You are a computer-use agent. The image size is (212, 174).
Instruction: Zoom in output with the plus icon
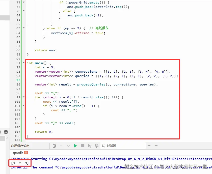(x=149, y=146)
